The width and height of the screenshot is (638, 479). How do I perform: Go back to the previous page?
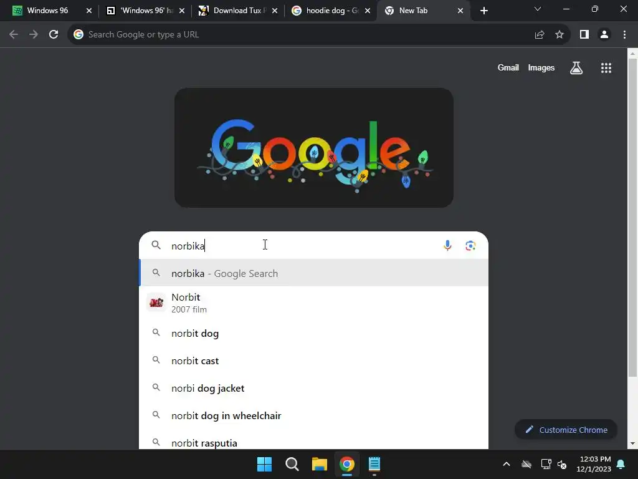14,35
